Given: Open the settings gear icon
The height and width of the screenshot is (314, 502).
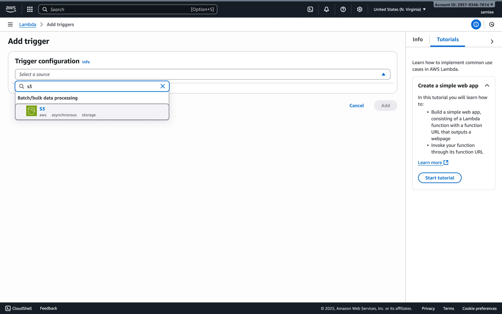Looking at the screenshot, I should pyautogui.click(x=360, y=9).
